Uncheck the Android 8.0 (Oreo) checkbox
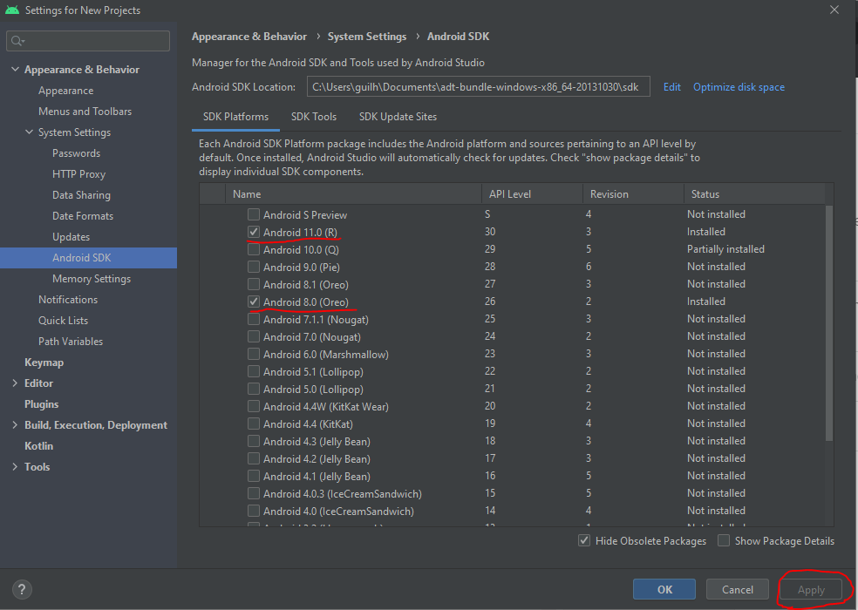This screenshot has height=610, width=858. coord(254,302)
